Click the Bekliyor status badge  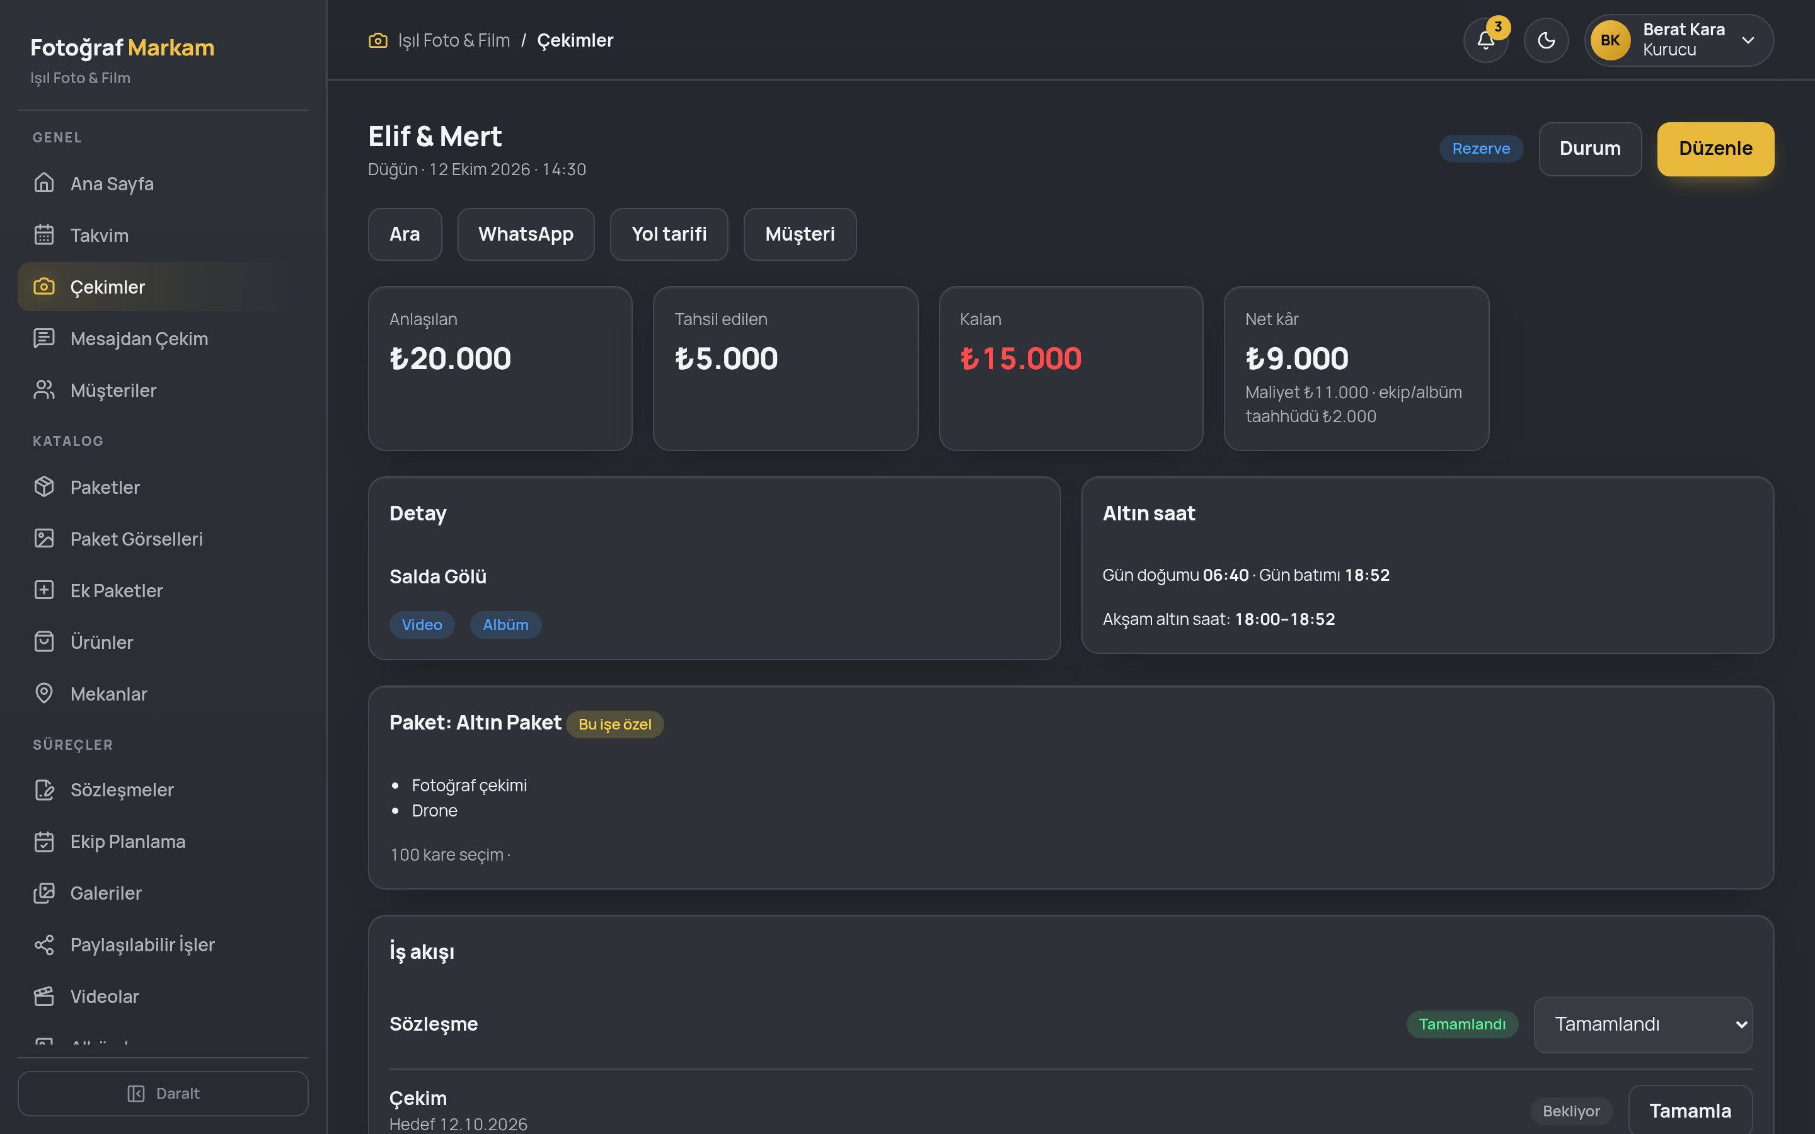[1571, 1111]
